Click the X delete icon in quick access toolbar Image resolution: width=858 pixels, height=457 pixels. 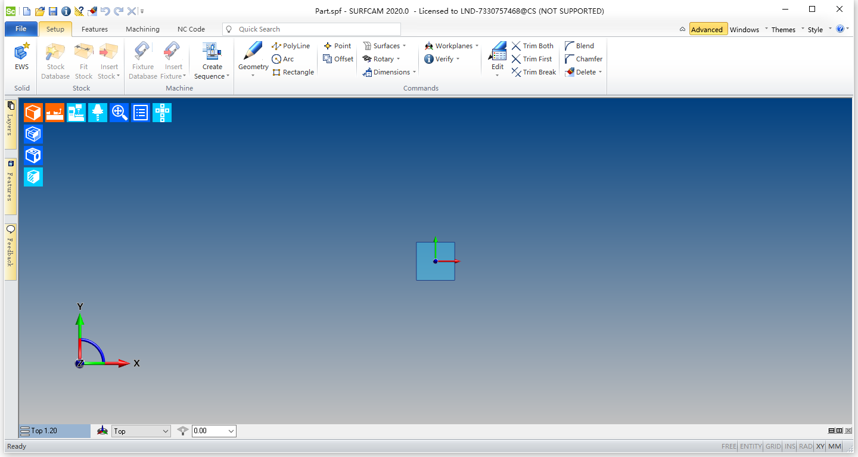[132, 11]
